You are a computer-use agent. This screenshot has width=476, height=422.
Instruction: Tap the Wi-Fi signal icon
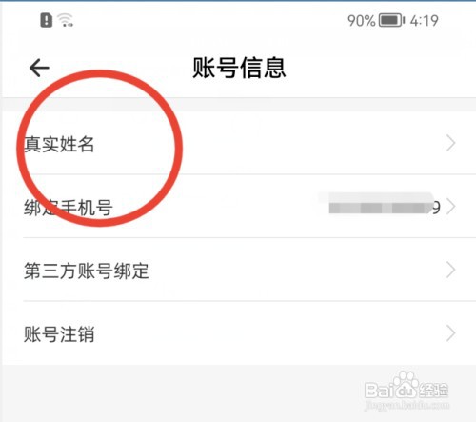[x=66, y=20]
